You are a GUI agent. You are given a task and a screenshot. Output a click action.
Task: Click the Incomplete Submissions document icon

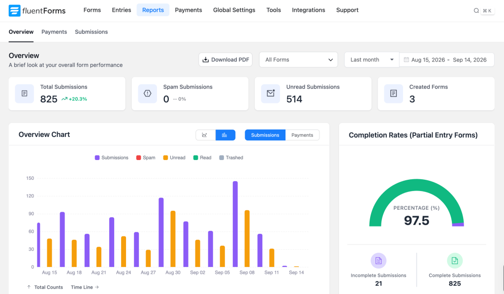(378, 261)
